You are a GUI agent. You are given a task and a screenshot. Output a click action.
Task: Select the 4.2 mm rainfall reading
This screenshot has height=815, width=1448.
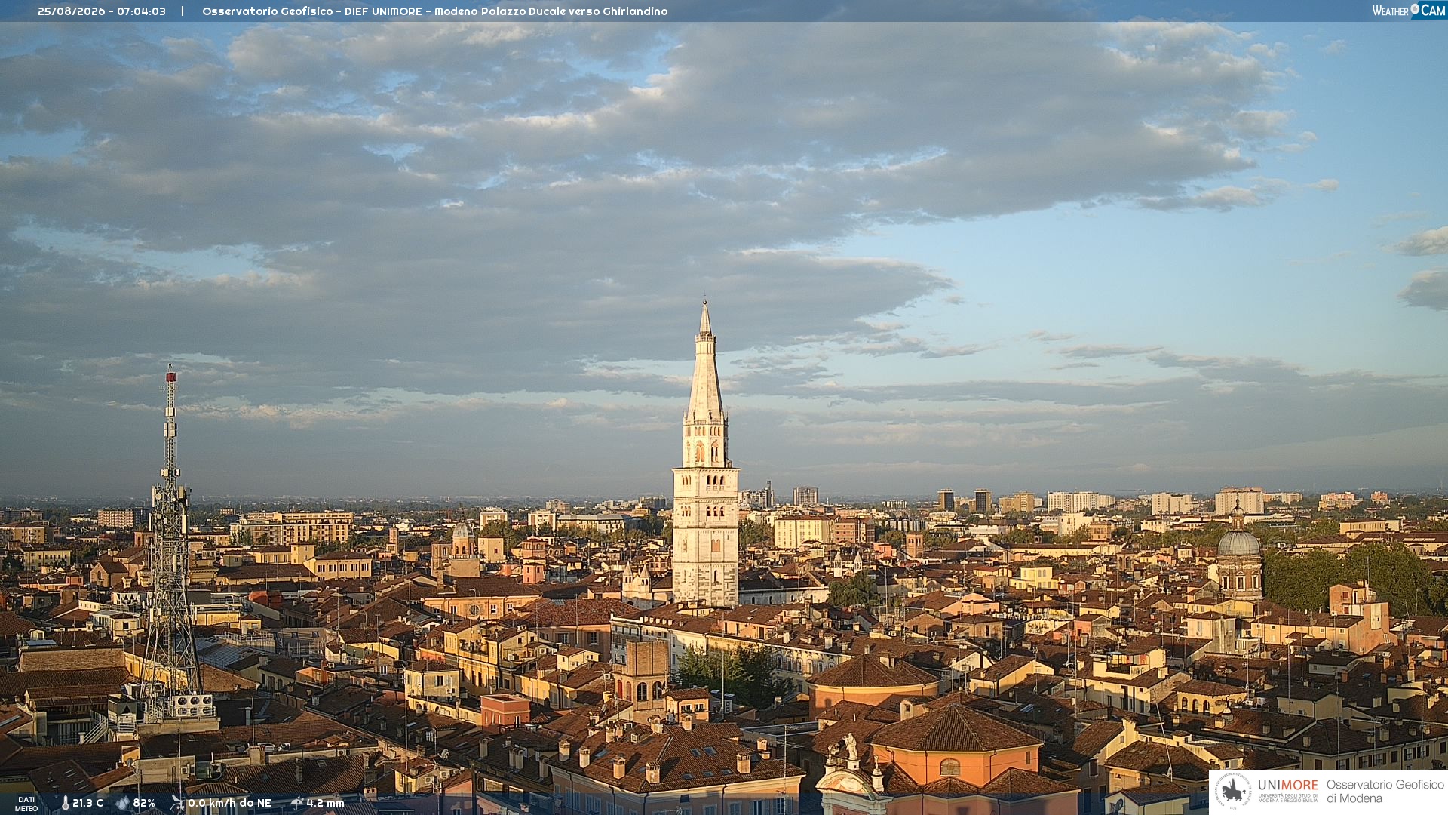(x=325, y=803)
